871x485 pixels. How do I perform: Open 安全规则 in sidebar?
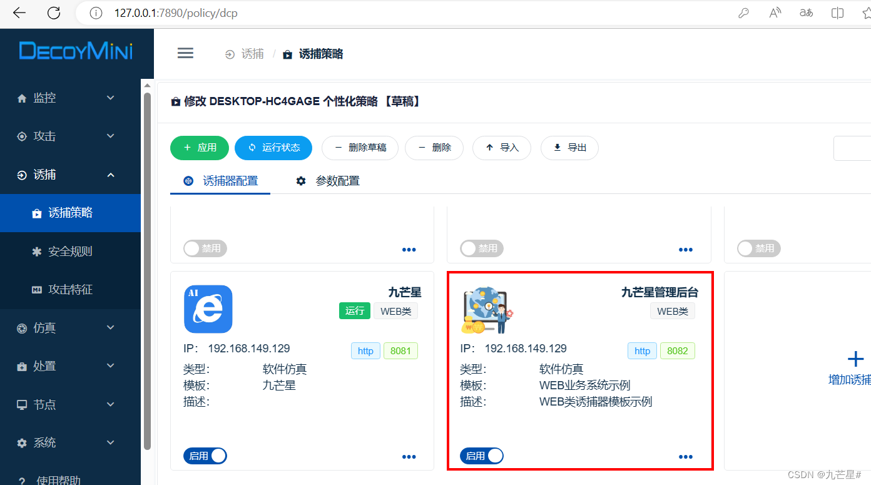point(70,252)
